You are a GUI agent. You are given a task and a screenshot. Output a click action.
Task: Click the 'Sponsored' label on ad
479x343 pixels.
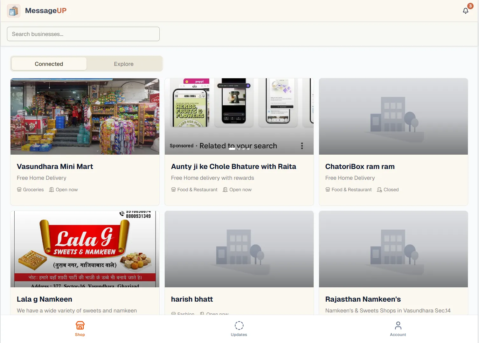point(182,146)
